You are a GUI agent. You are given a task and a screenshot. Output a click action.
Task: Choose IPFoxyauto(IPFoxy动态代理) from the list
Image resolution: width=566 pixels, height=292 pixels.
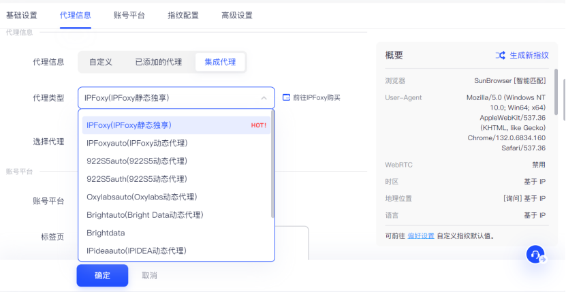(137, 143)
